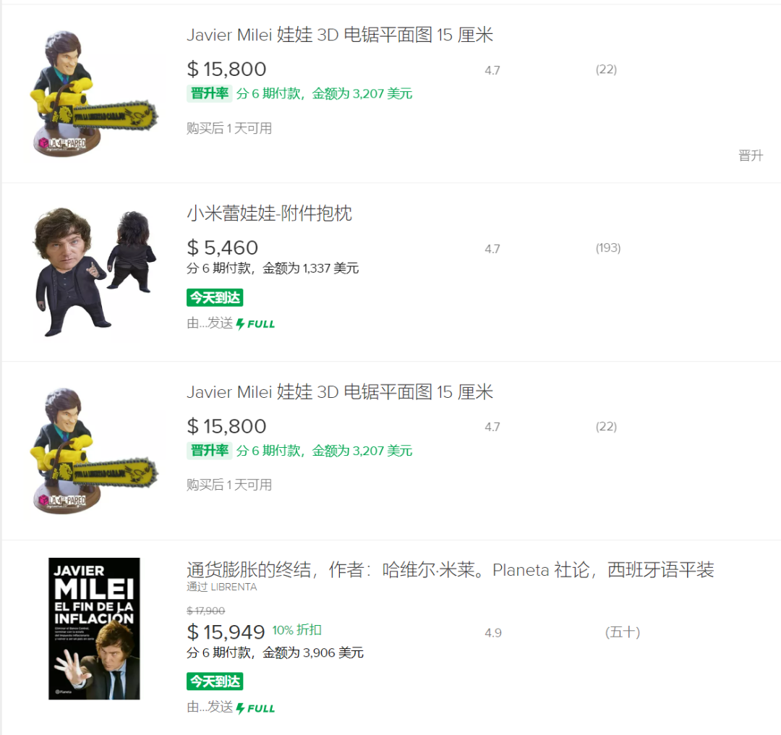The image size is (781, 735).
Task: Click the grey 晋升 sponsored label at right
Action: pos(750,156)
